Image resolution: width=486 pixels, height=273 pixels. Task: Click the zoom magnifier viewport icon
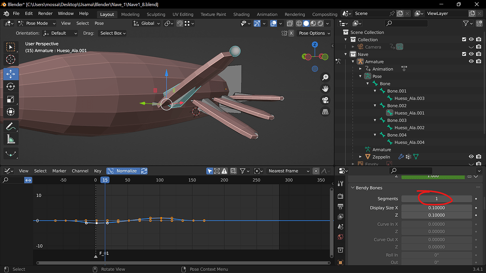tap(325, 77)
